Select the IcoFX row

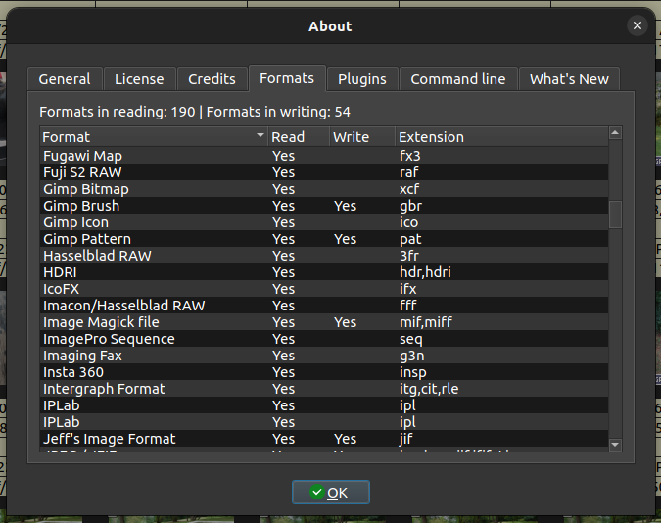coord(324,289)
